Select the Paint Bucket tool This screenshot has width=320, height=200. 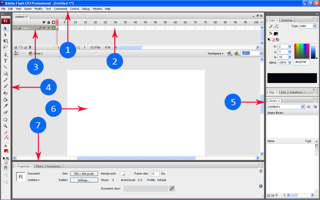pyautogui.click(x=6, y=100)
